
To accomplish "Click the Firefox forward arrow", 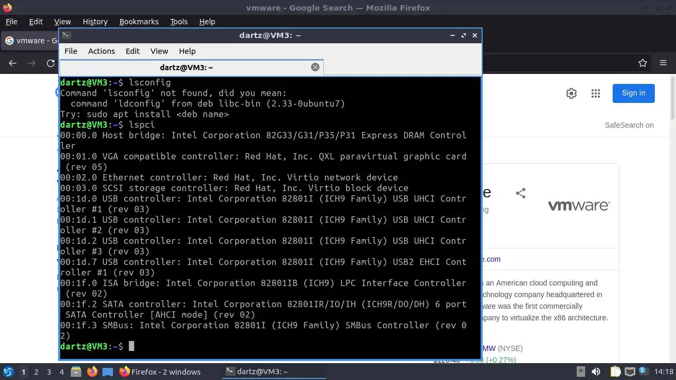I will click(32, 63).
